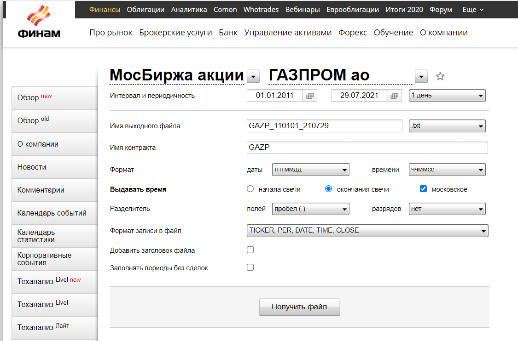
Task: Click the Finam logo
Action: 39,22
